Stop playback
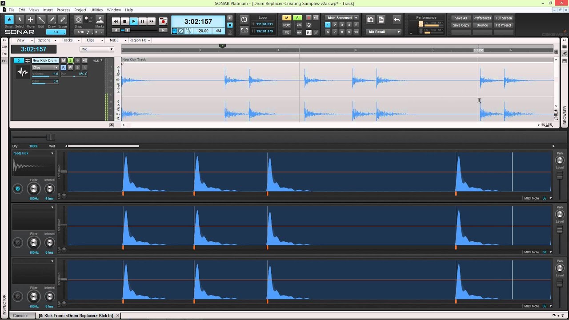 click(x=124, y=21)
